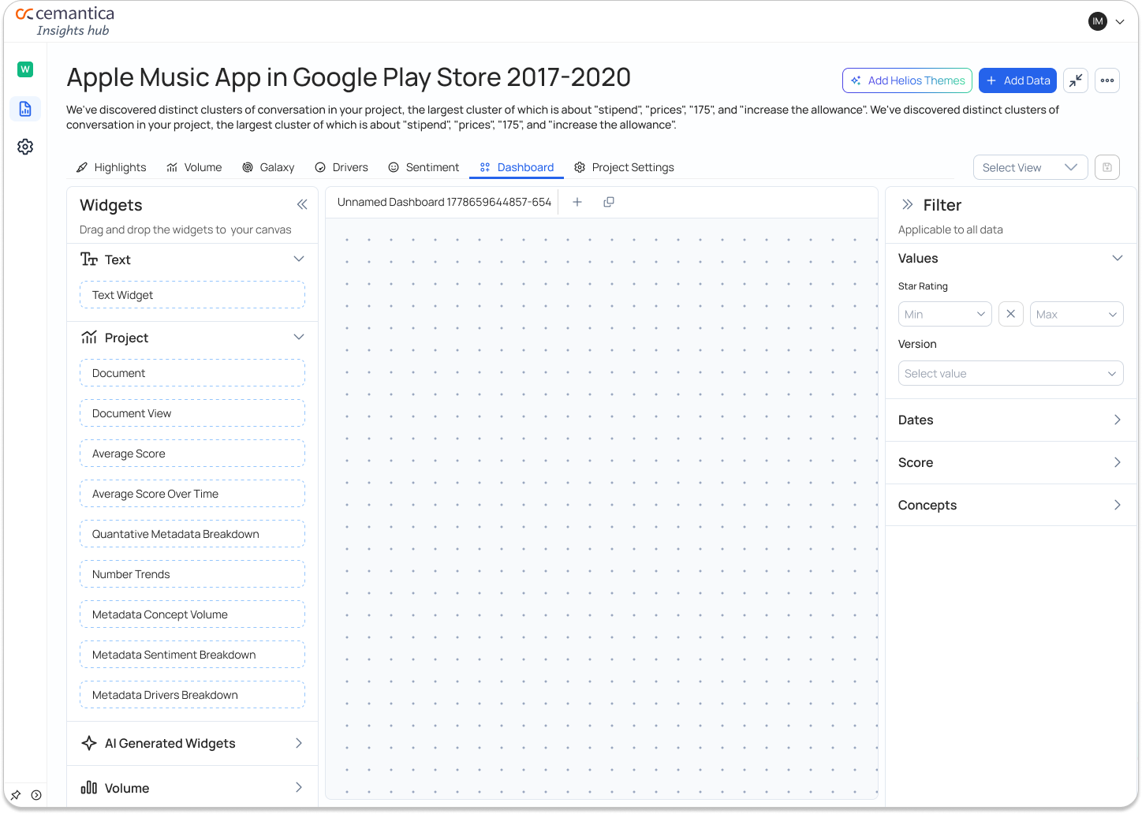Open the account menu chevron beside the avatar
The image size is (1142, 814).
(1120, 22)
